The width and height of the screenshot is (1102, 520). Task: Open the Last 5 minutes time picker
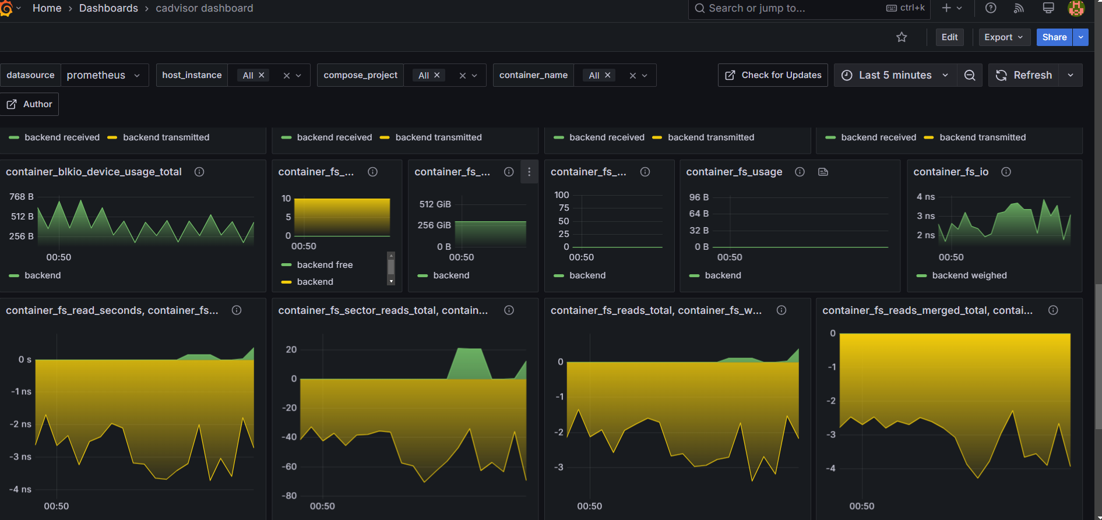click(x=896, y=75)
